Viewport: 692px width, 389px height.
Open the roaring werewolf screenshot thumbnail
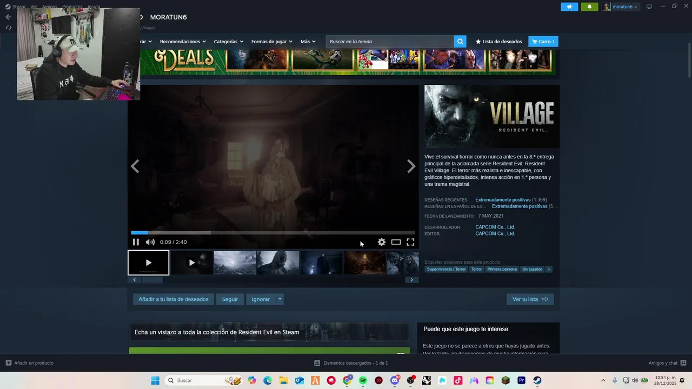click(x=278, y=263)
